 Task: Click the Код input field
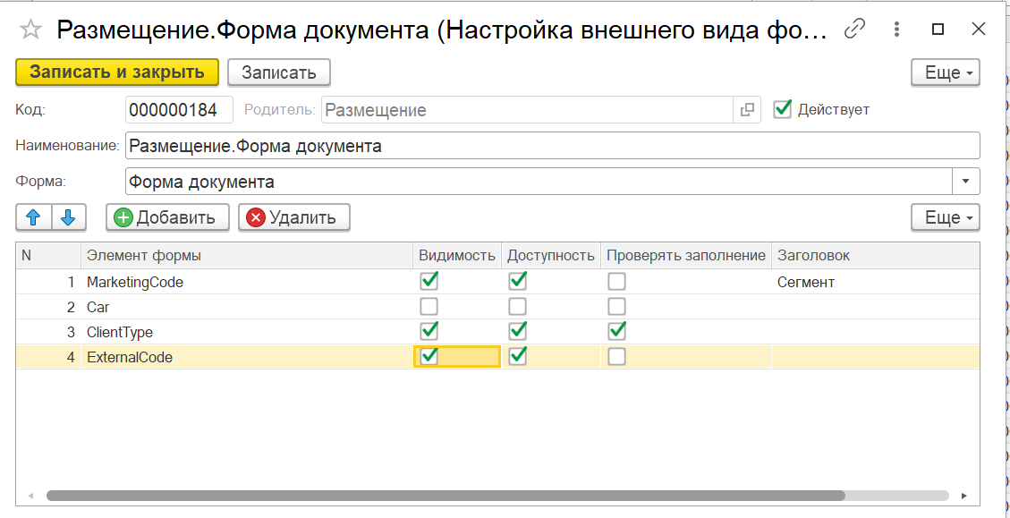coord(179,110)
